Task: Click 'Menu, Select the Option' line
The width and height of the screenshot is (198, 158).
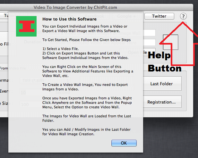Action: [81, 107]
